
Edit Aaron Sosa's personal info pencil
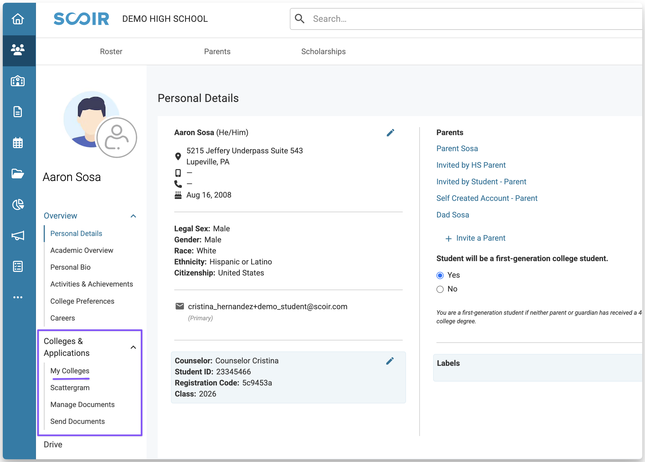click(390, 133)
